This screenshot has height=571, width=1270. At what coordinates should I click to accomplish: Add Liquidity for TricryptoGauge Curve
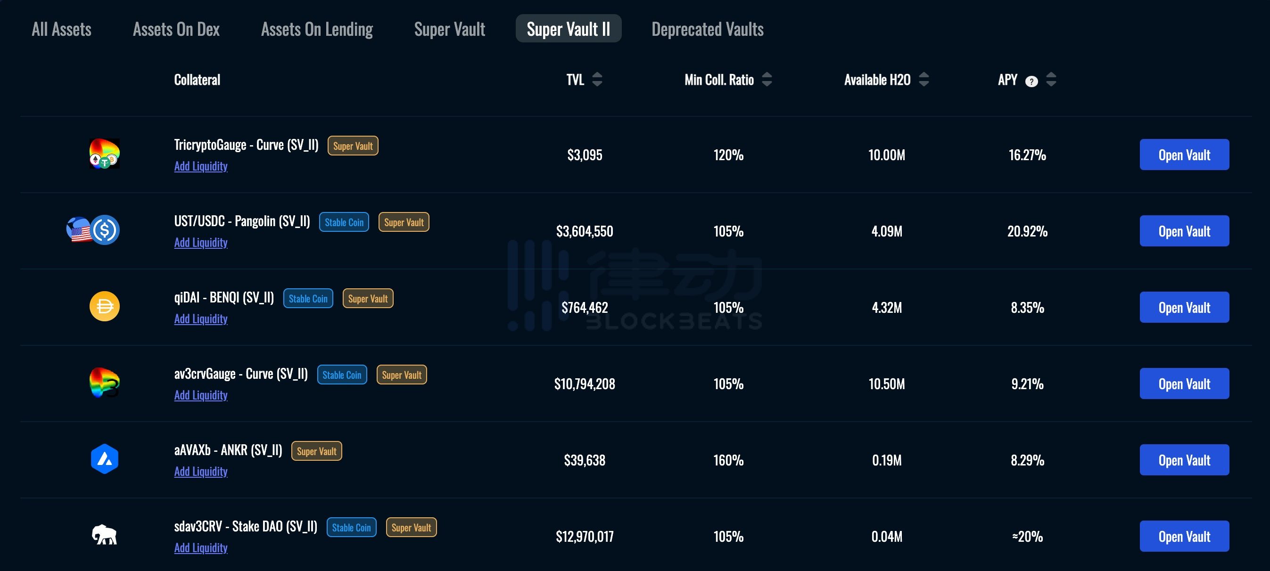[201, 166]
